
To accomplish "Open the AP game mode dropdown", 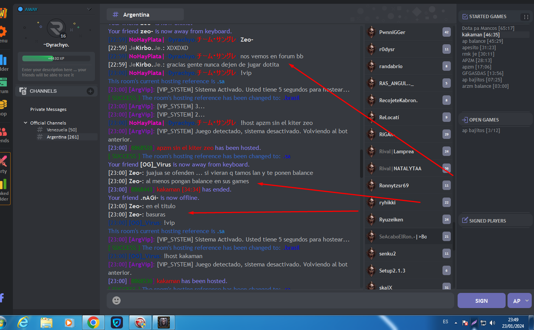I will click(520, 300).
